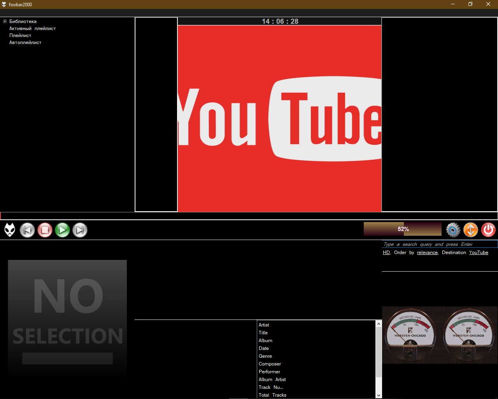Expand the Библиотека tree node
Viewport: 498px width, 399px height.
point(5,21)
